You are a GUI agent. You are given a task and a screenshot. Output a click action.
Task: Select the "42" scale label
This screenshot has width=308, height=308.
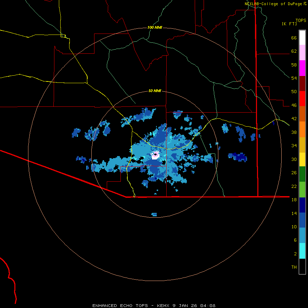point(294,119)
